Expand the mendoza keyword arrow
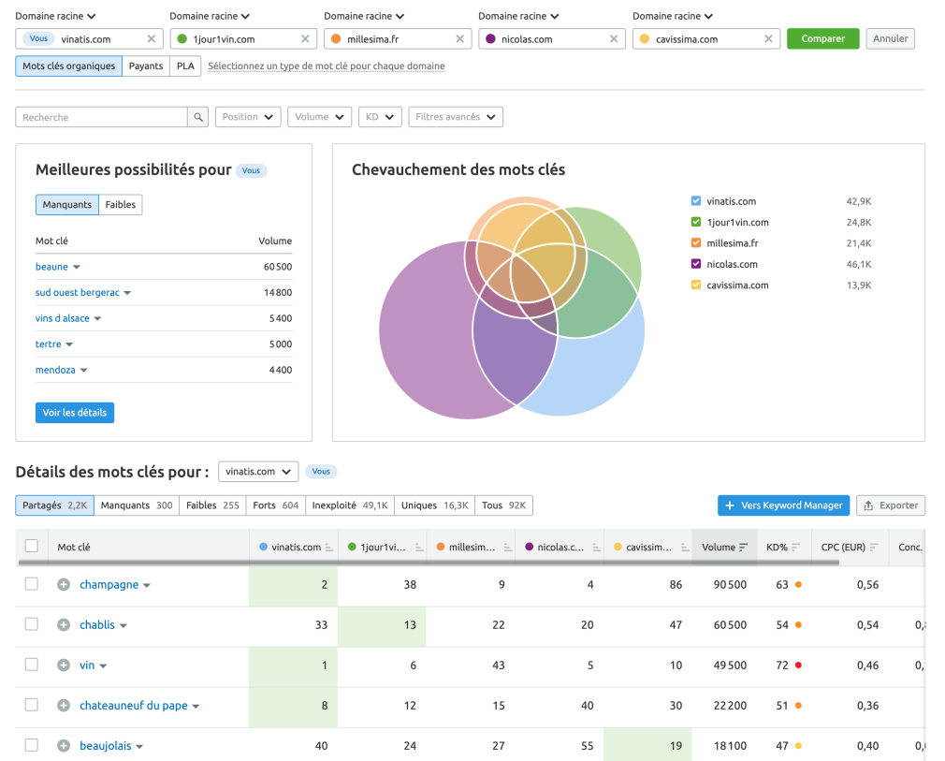945x761 pixels. (84, 371)
